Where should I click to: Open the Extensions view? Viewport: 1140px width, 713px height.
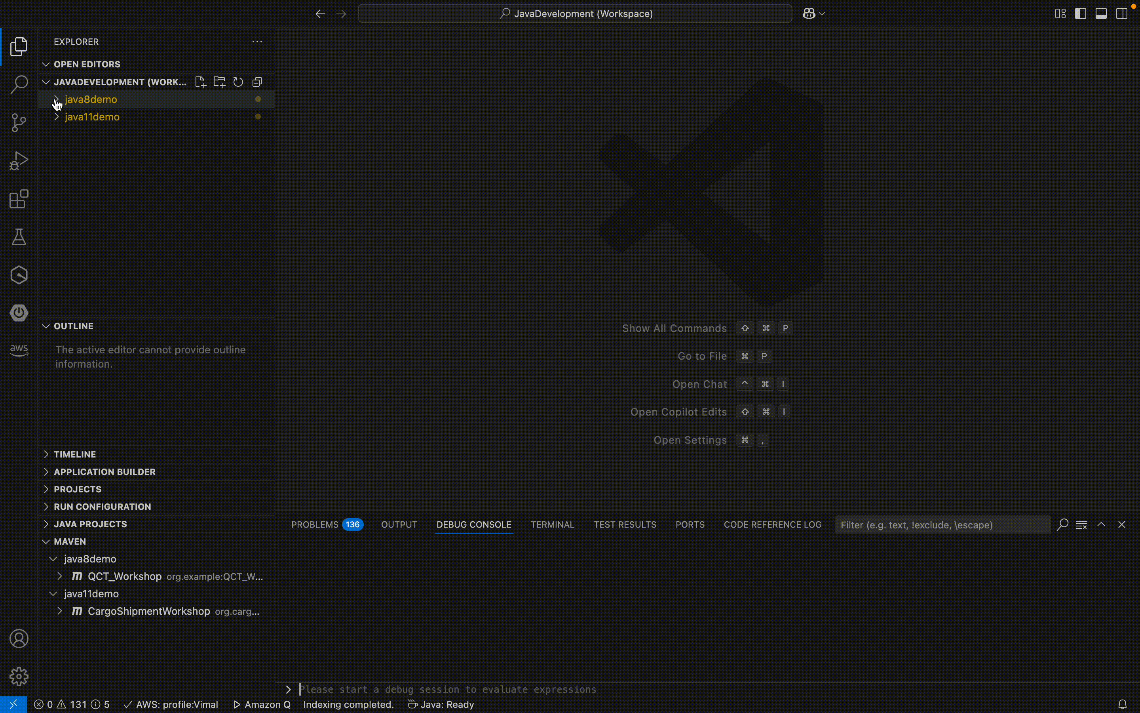(19, 199)
